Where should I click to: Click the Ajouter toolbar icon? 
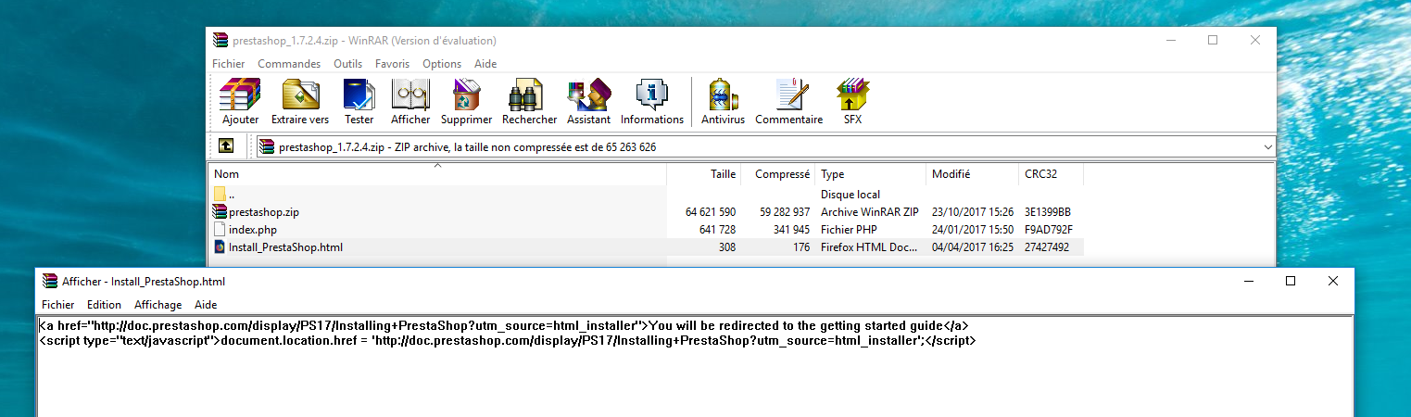[240, 95]
